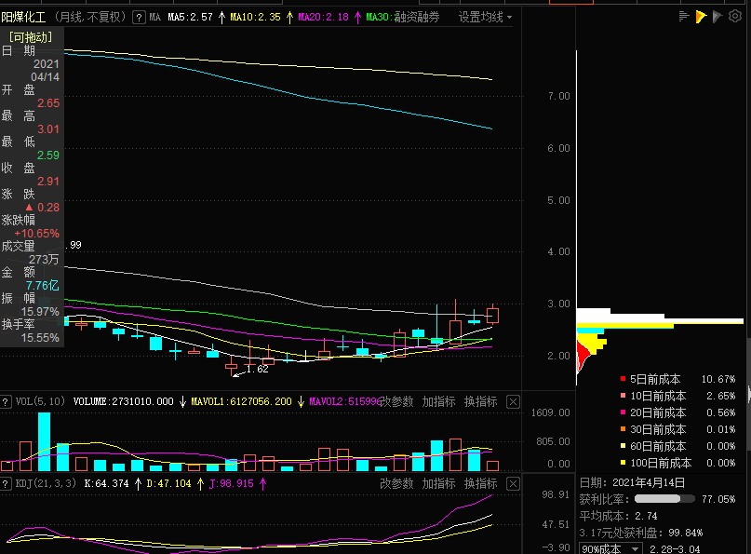
Task: Open chip distribution settings gear
Action: pyautogui.click(x=735, y=17)
